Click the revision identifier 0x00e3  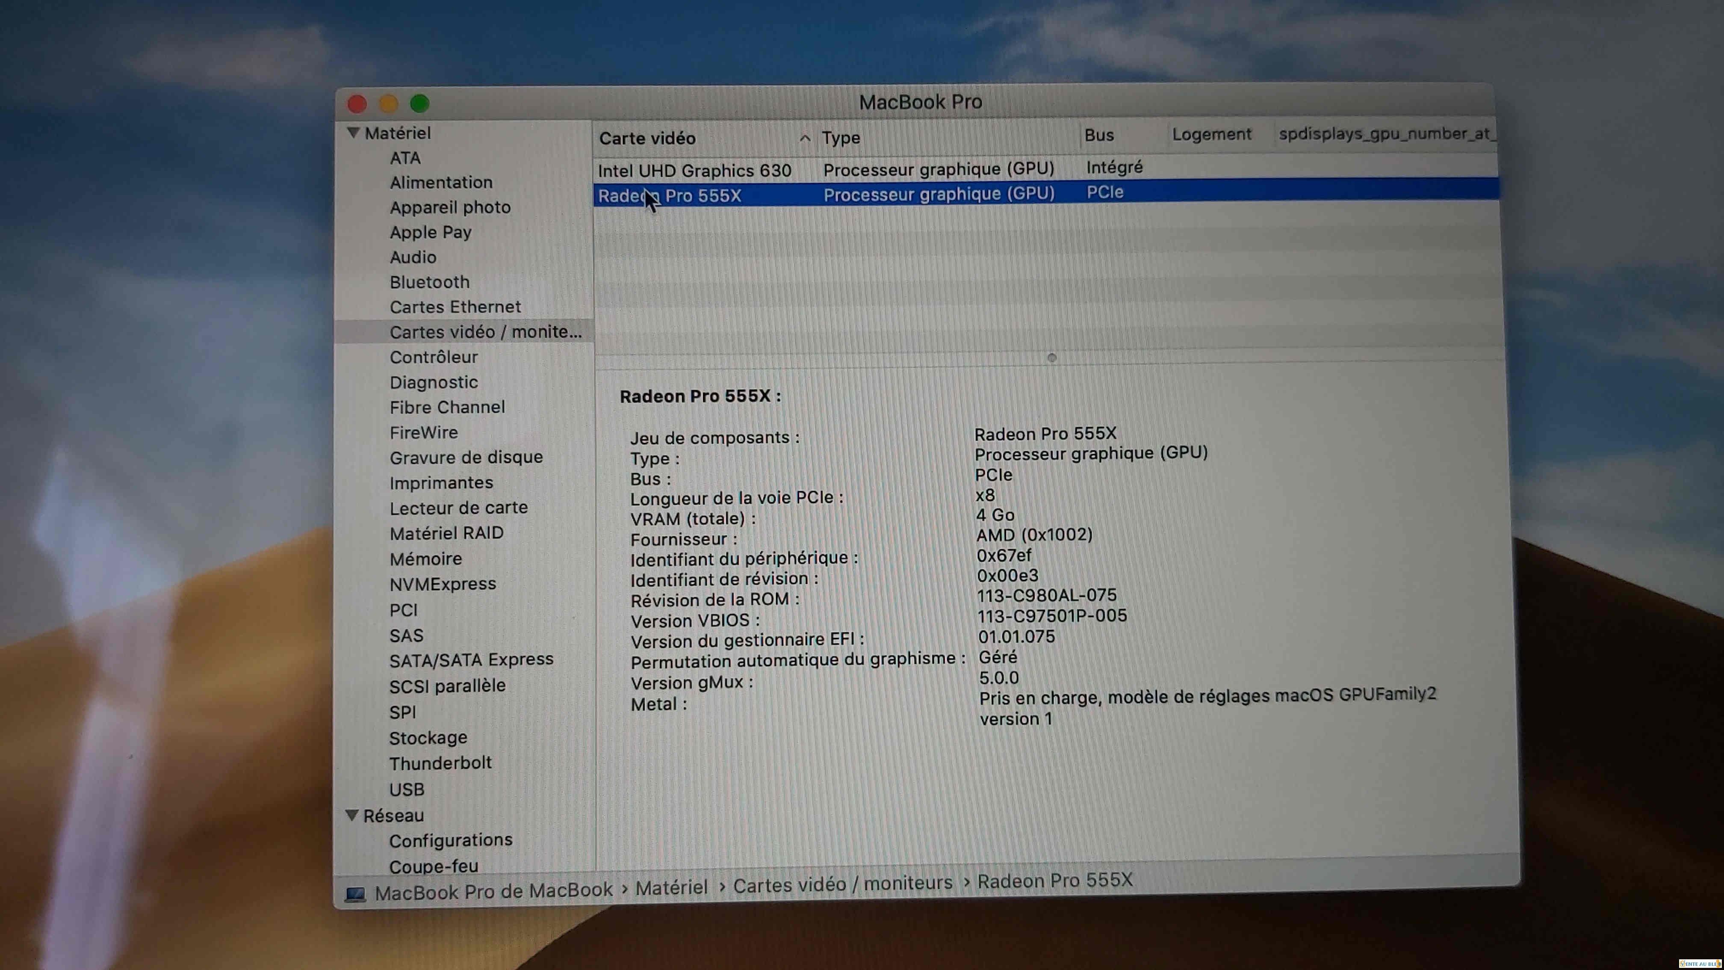[1008, 576]
